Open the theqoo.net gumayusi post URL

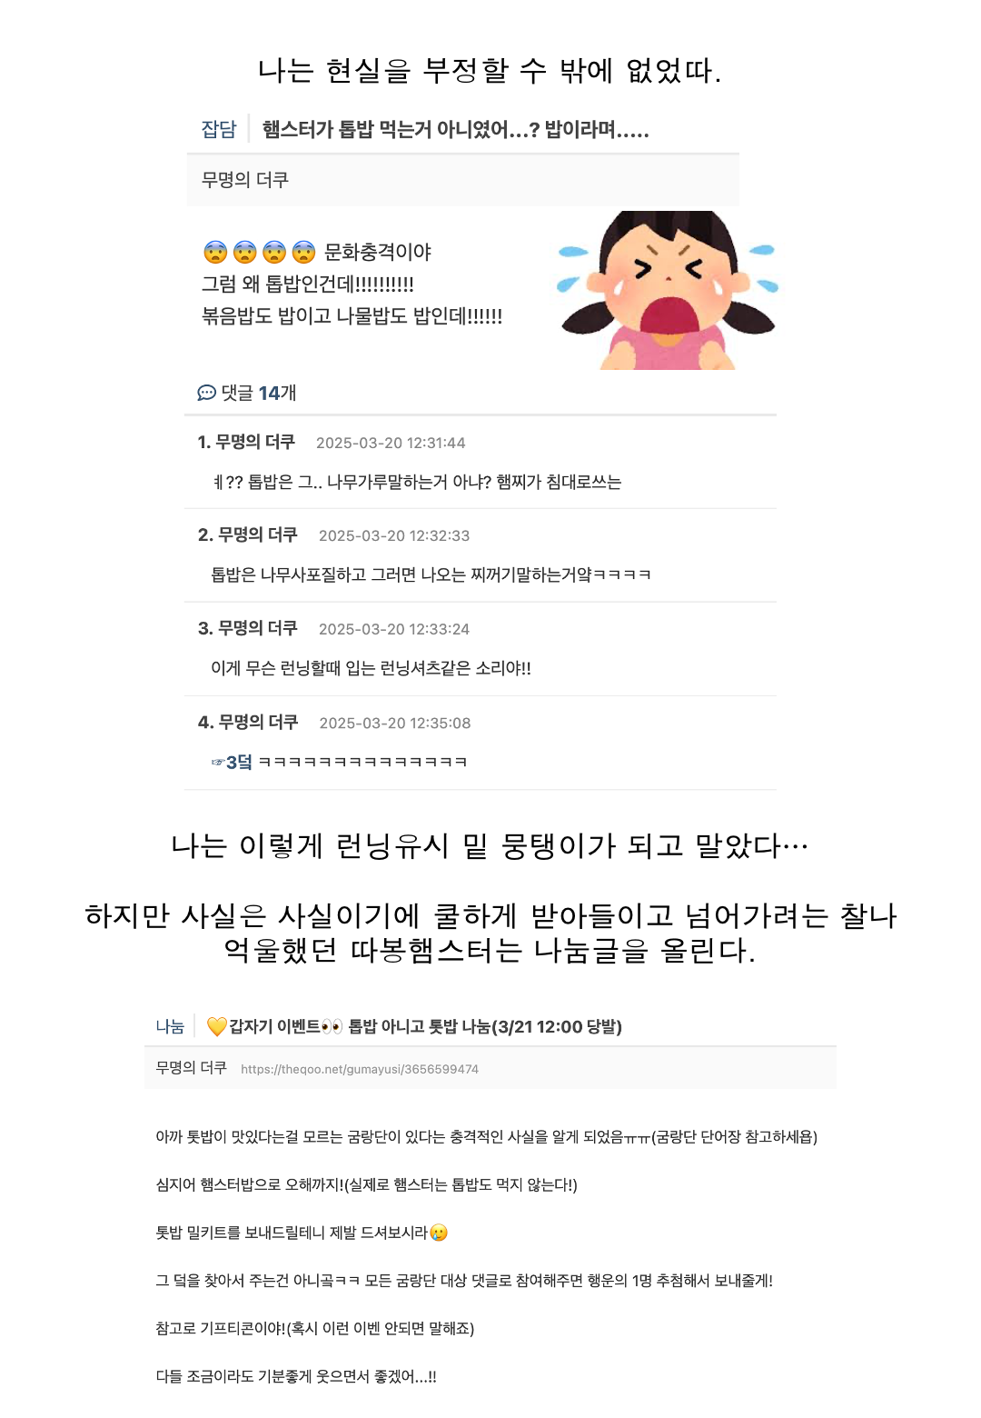[360, 1069]
